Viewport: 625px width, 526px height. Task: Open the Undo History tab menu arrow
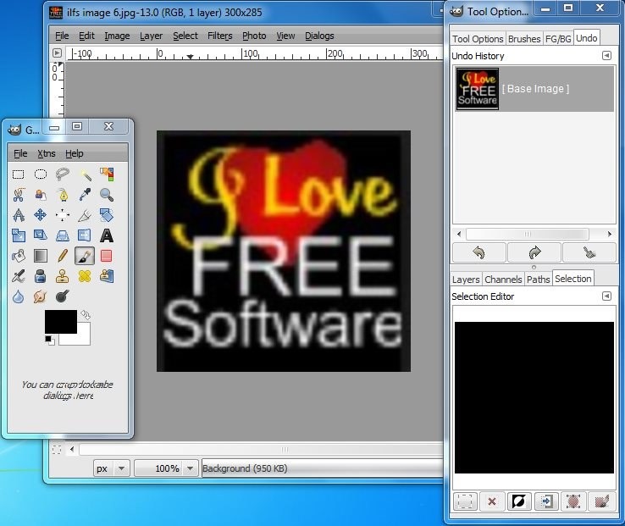point(606,55)
